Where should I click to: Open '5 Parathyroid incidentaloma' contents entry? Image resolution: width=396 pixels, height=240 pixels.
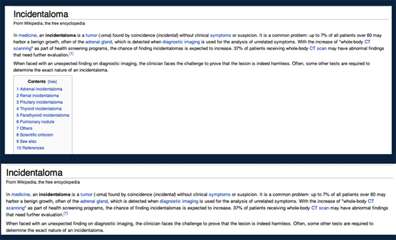coord(43,115)
